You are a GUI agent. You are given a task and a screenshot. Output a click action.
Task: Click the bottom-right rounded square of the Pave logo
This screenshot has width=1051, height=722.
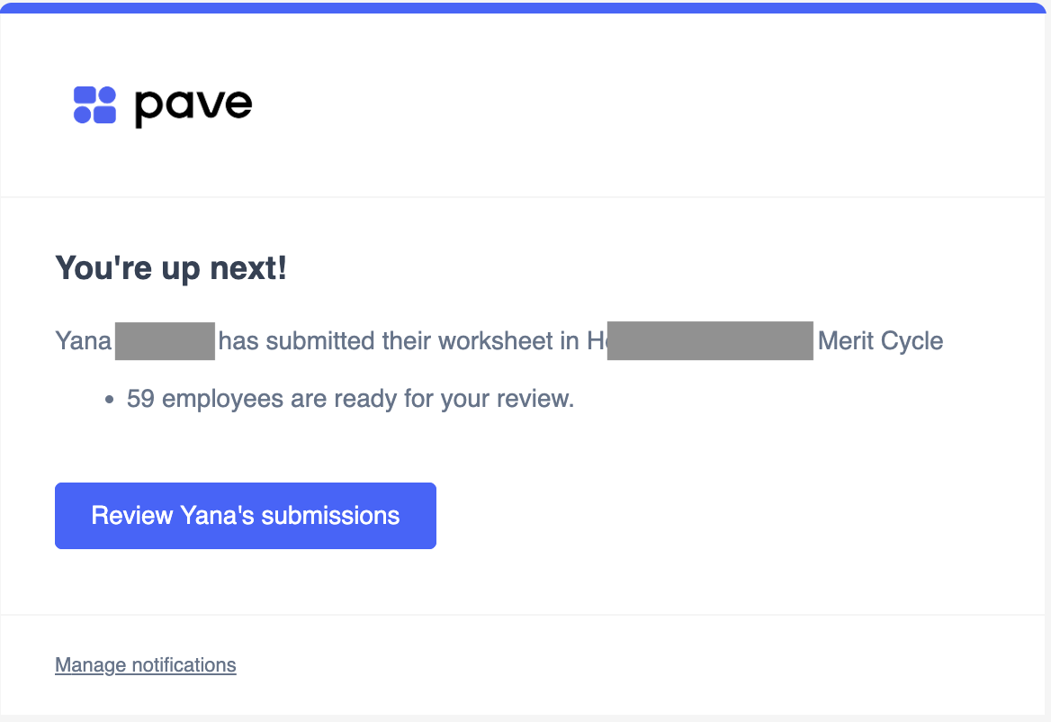[x=104, y=115]
